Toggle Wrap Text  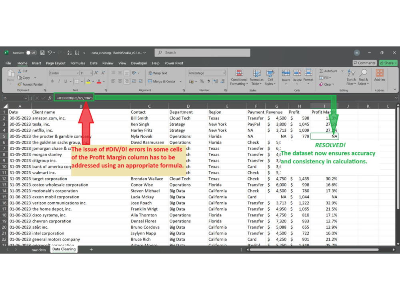158,73
